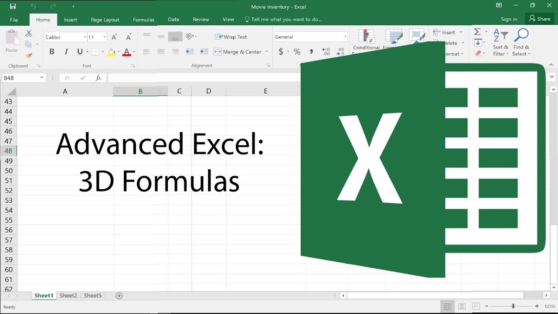The width and height of the screenshot is (558, 314).
Task: Apply the Percent number style
Action: [297, 51]
